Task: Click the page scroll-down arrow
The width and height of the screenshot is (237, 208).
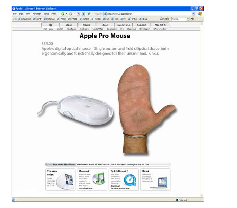Action: [201, 196]
